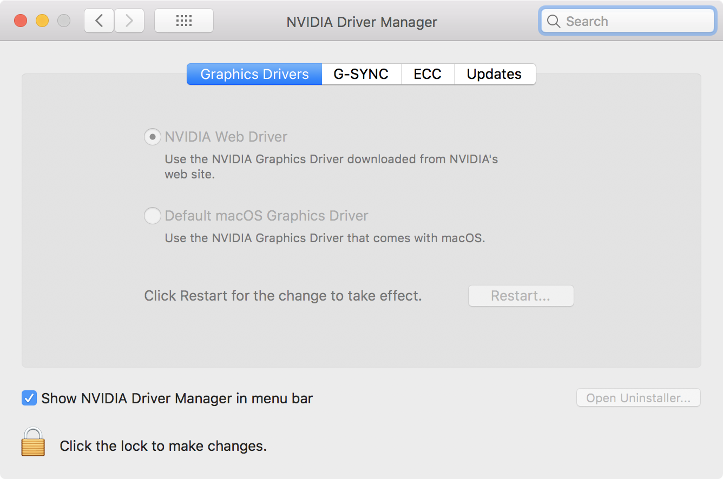Click the Restart... button
Viewport: 723px width, 479px height.
click(x=521, y=296)
